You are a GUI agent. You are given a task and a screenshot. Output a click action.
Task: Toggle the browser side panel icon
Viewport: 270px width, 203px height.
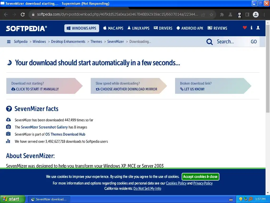point(247,15)
